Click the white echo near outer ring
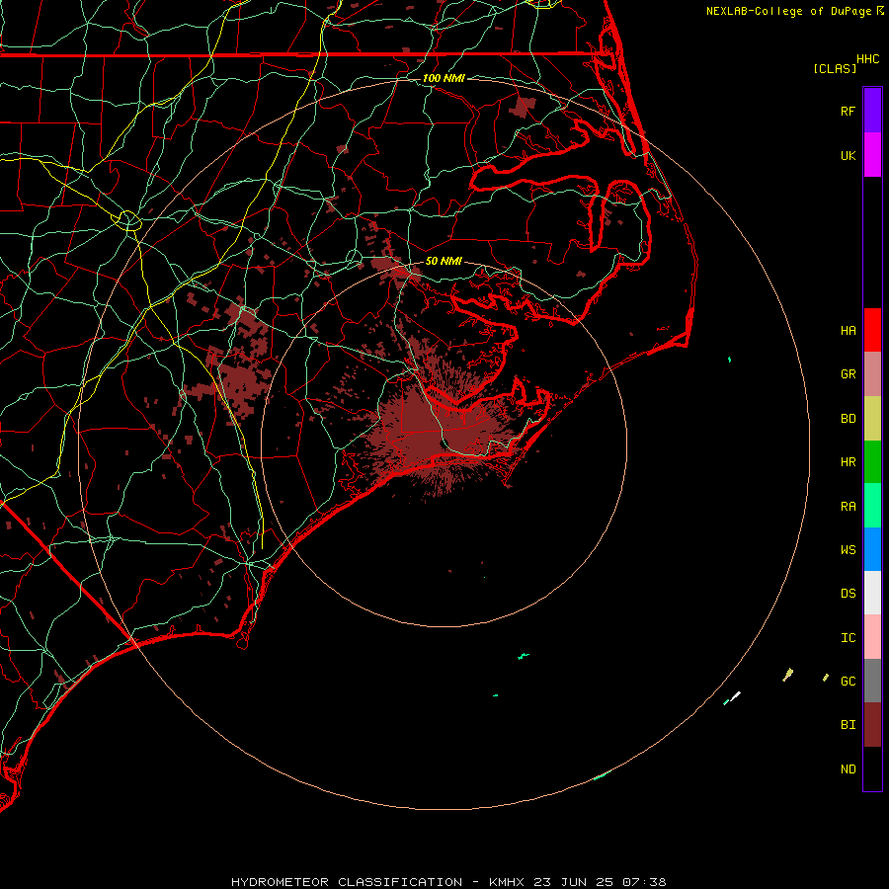 pyautogui.click(x=735, y=696)
